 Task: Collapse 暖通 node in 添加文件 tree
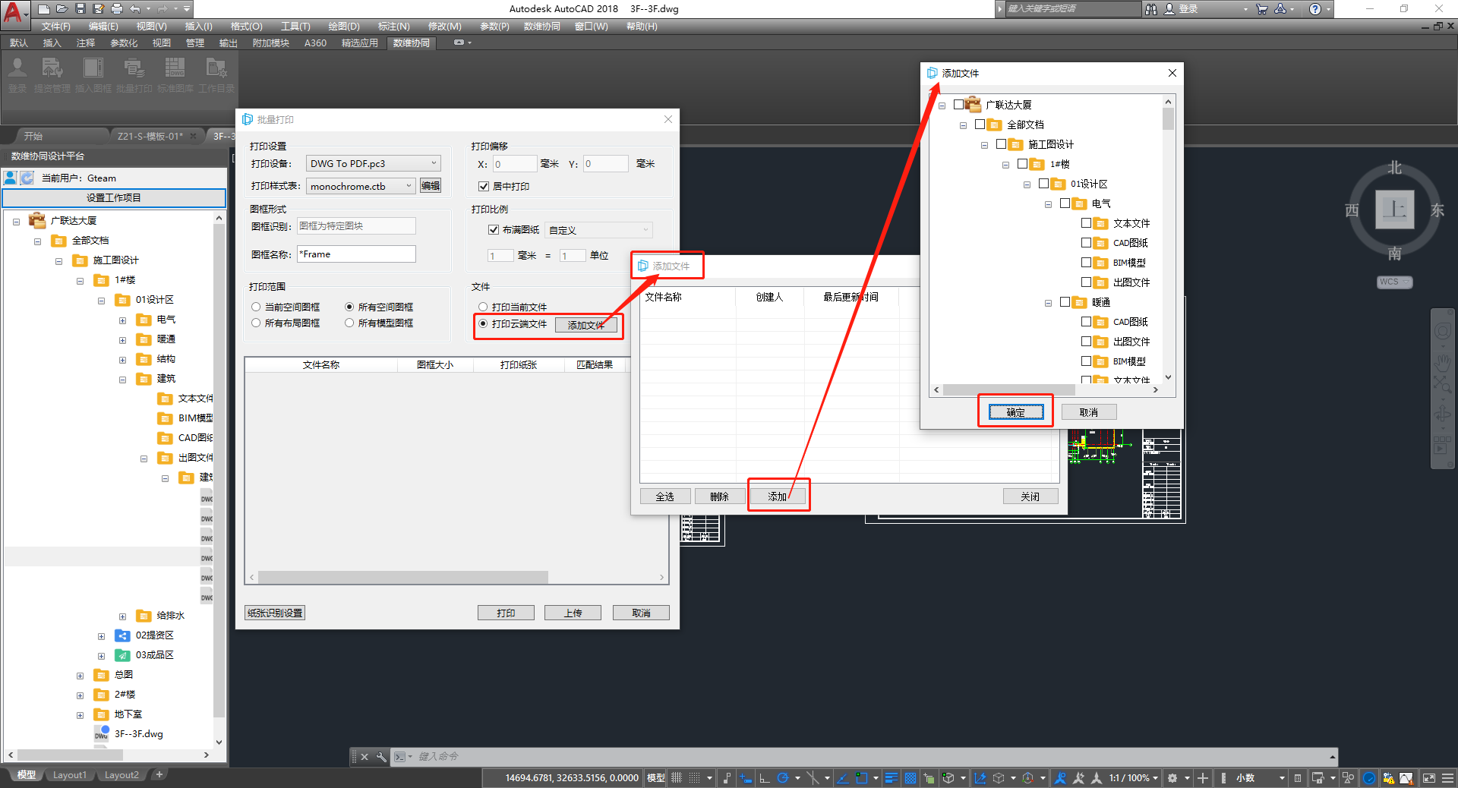tap(1048, 302)
